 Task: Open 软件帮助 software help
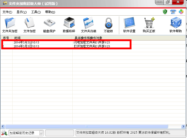point(176,25)
